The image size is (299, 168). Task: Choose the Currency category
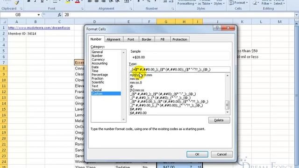coord(98,59)
